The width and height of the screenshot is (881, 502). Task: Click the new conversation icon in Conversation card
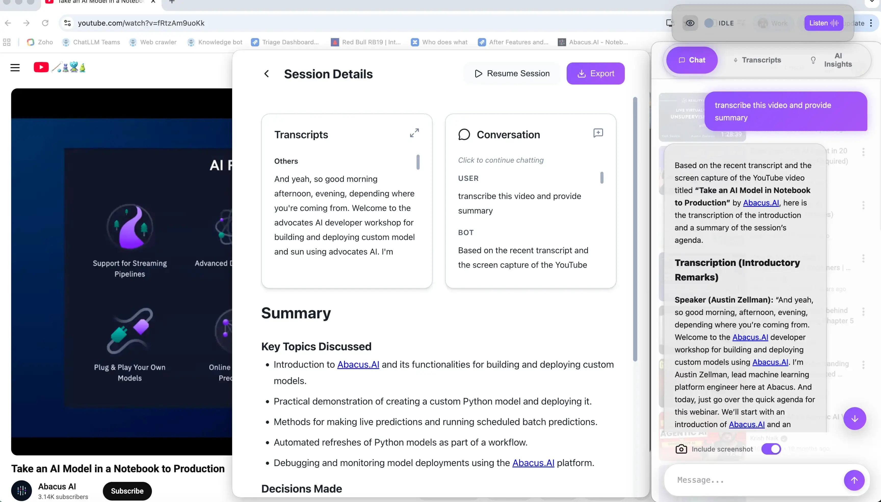coord(598,133)
